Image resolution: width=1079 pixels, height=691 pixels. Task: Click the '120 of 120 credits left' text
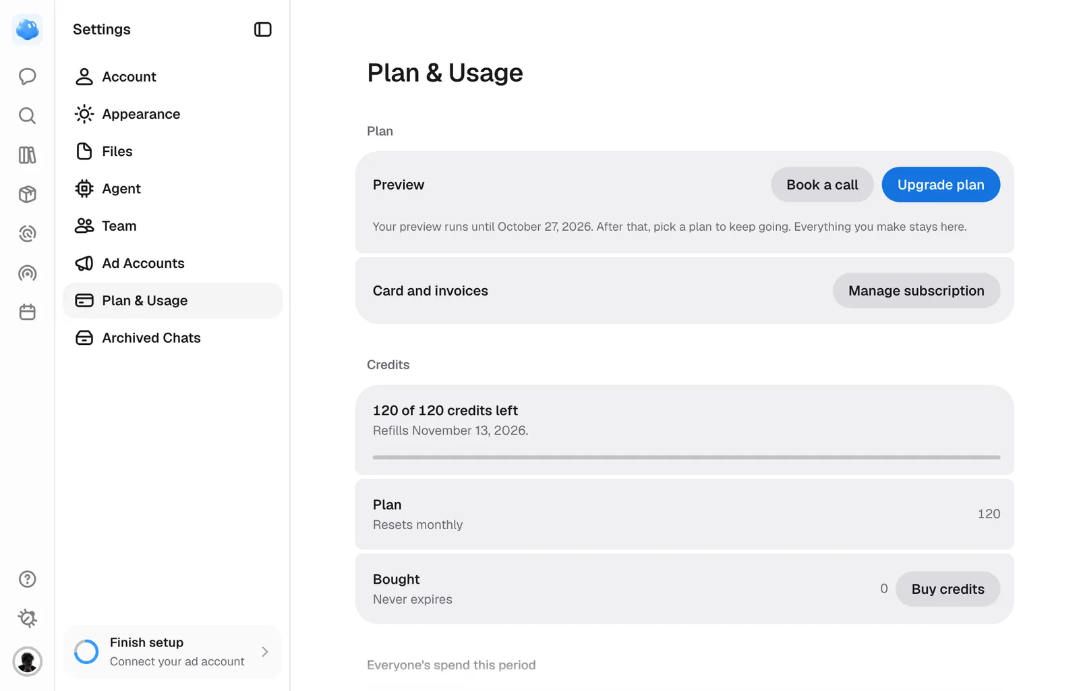tap(445, 410)
